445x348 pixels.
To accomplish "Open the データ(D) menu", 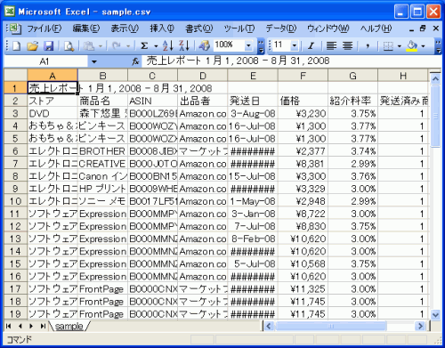I will point(281,28).
